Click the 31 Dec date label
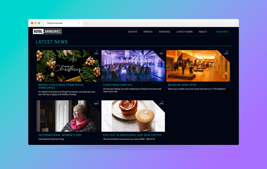Viewport: 267px width, 169px height. [96, 53]
